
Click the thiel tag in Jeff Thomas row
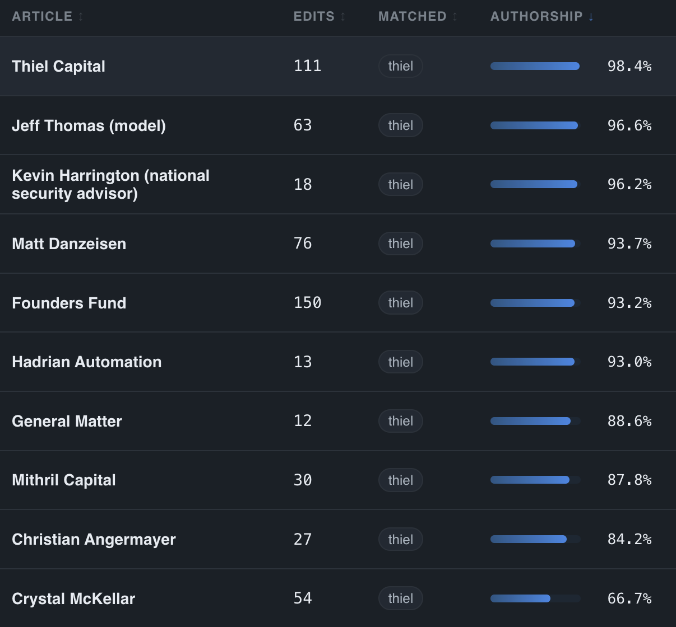(401, 125)
